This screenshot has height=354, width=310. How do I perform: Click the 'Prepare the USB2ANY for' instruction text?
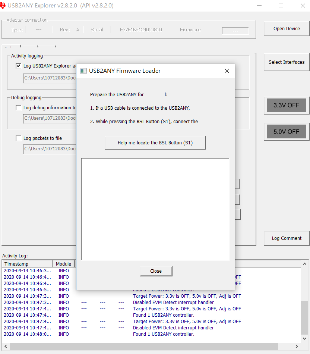coord(117,95)
